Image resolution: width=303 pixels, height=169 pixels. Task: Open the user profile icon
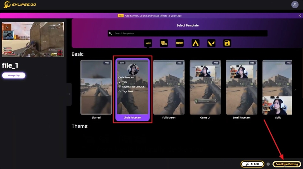point(295,5)
